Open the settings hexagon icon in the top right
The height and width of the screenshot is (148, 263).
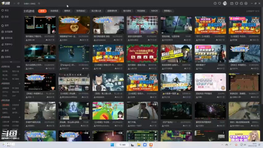point(246,3)
